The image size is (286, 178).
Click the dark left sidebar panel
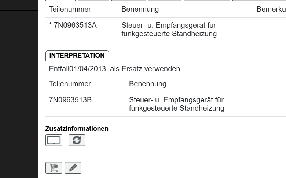[x=19, y=91]
